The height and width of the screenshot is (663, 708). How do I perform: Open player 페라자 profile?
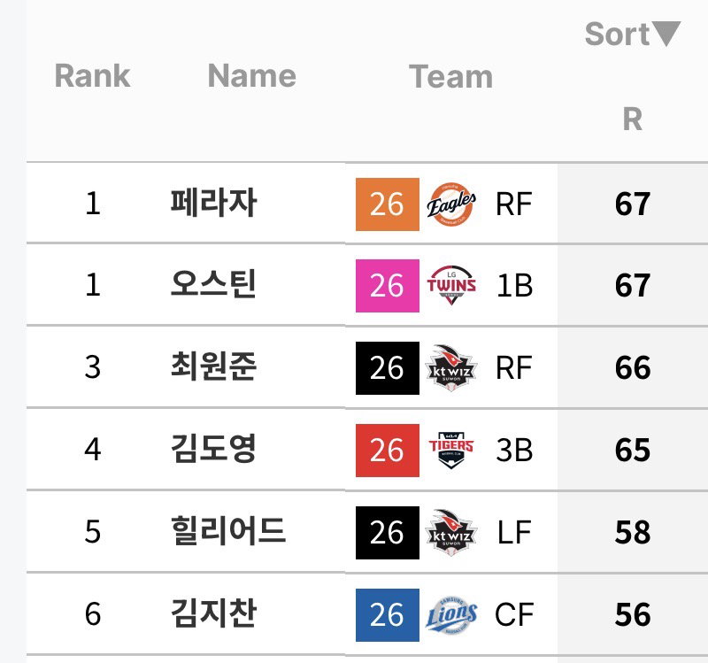click(213, 203)
